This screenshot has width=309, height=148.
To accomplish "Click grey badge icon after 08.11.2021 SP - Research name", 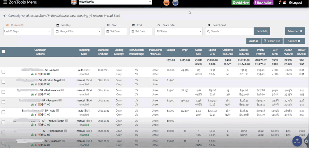I will [x=60, y=100].
